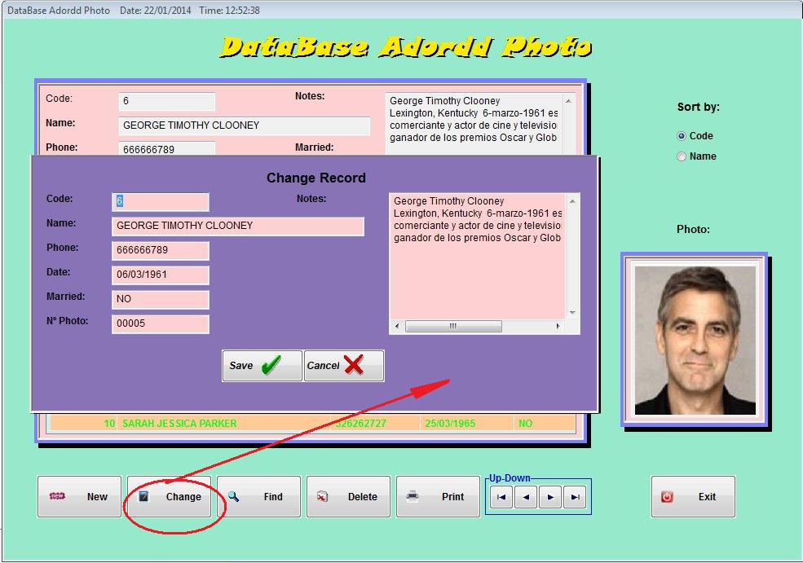Click the Phone input field
803x563 pixels.
click(x=160, y=250)
